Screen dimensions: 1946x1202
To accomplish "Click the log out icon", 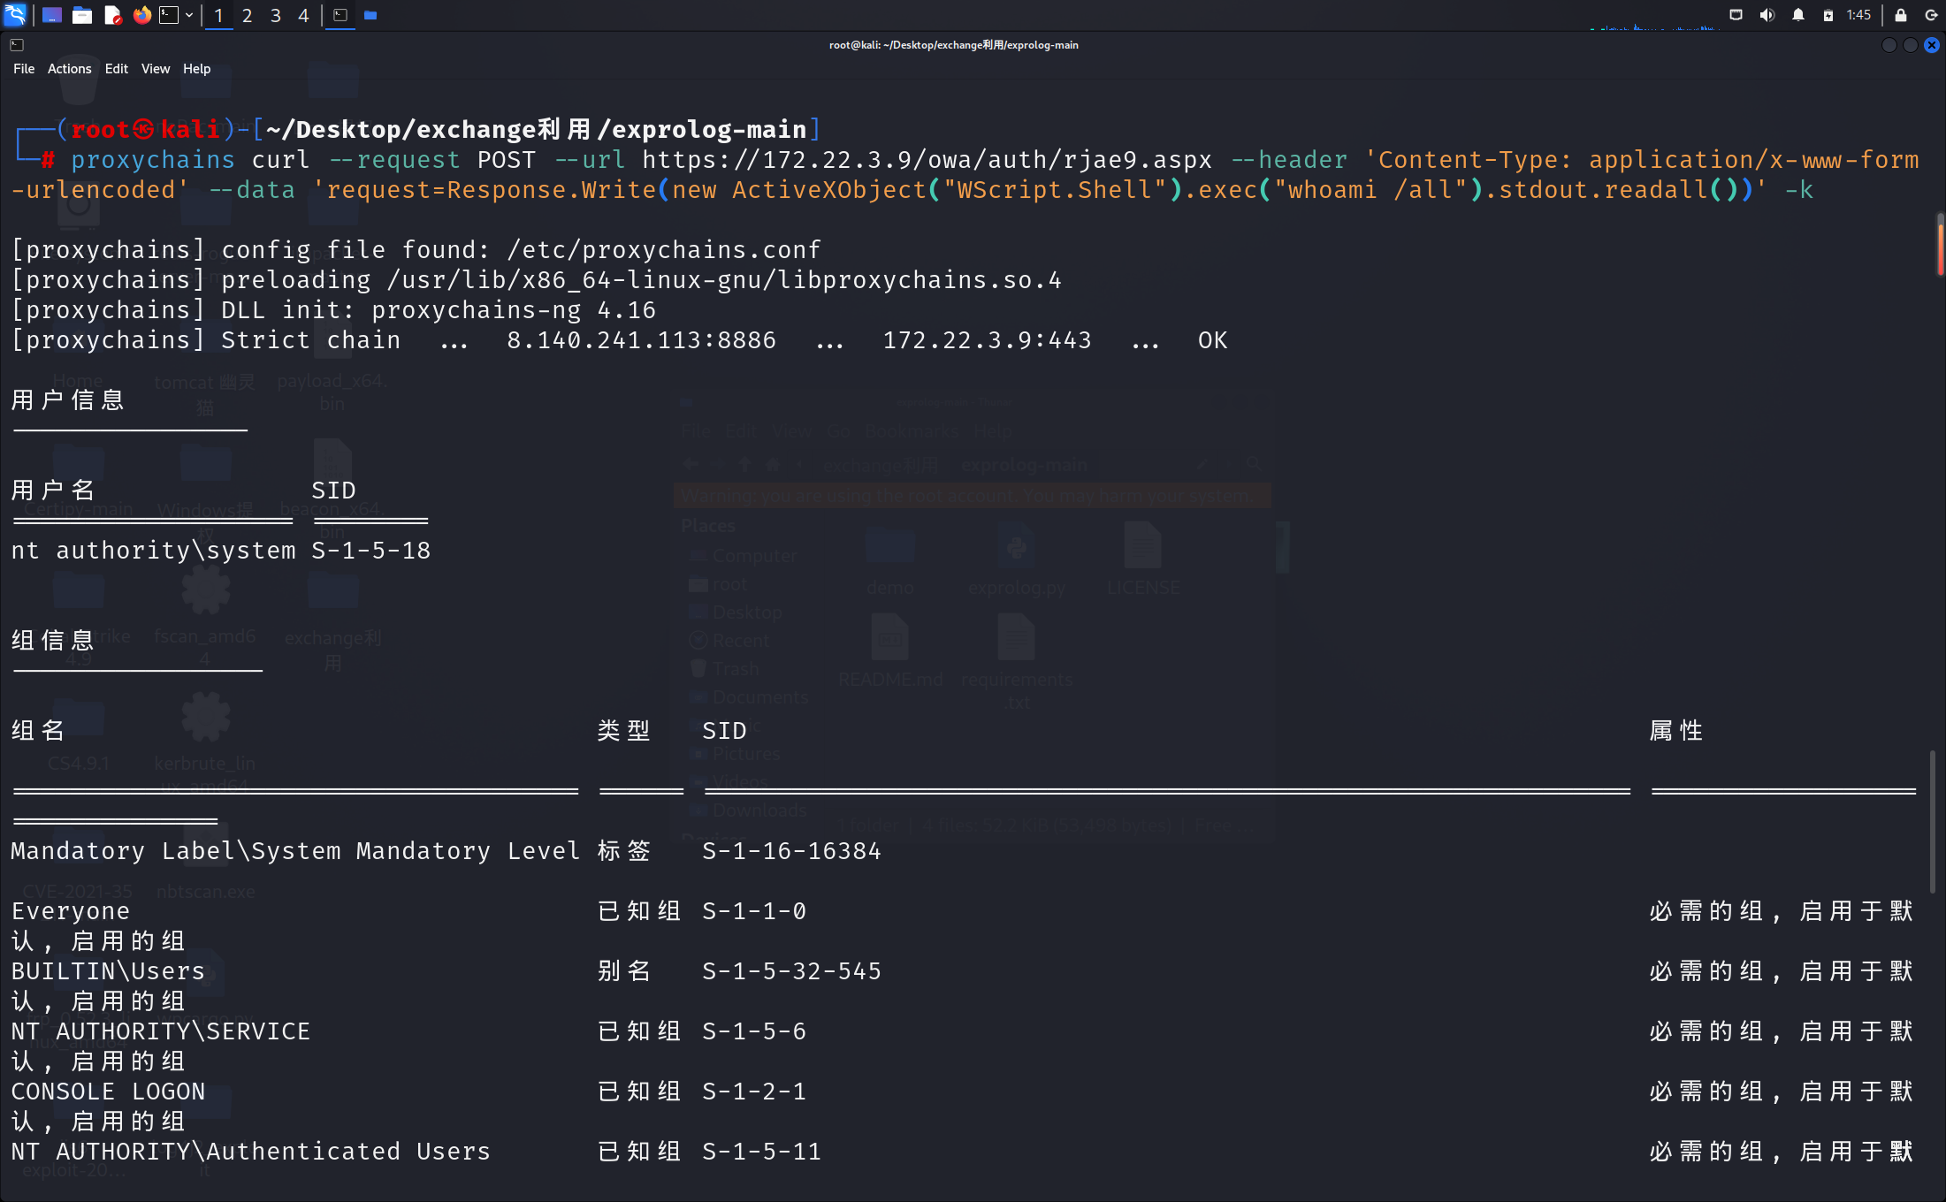I will tap(1931, 15).
